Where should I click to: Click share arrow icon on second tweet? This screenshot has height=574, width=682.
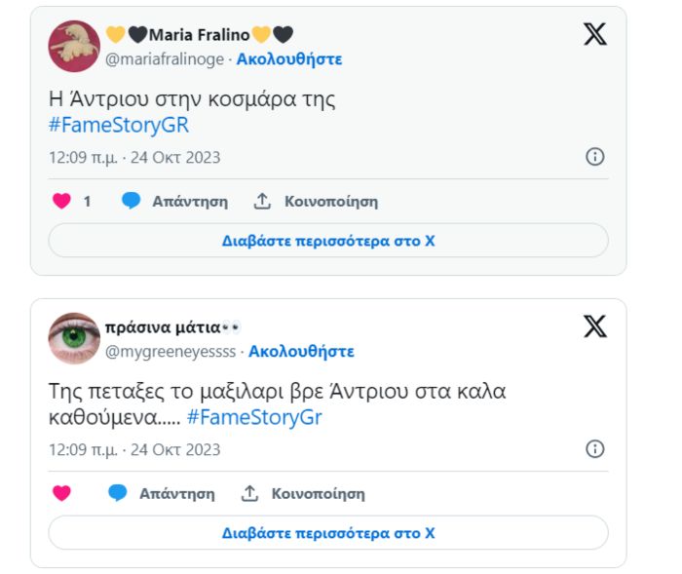pyautogui.click(x=249, y=493)
